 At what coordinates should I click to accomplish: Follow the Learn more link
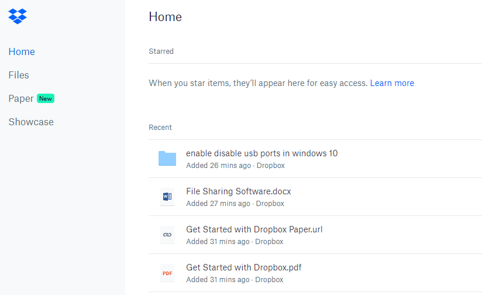pyautogui.click(x=392, y=83)
